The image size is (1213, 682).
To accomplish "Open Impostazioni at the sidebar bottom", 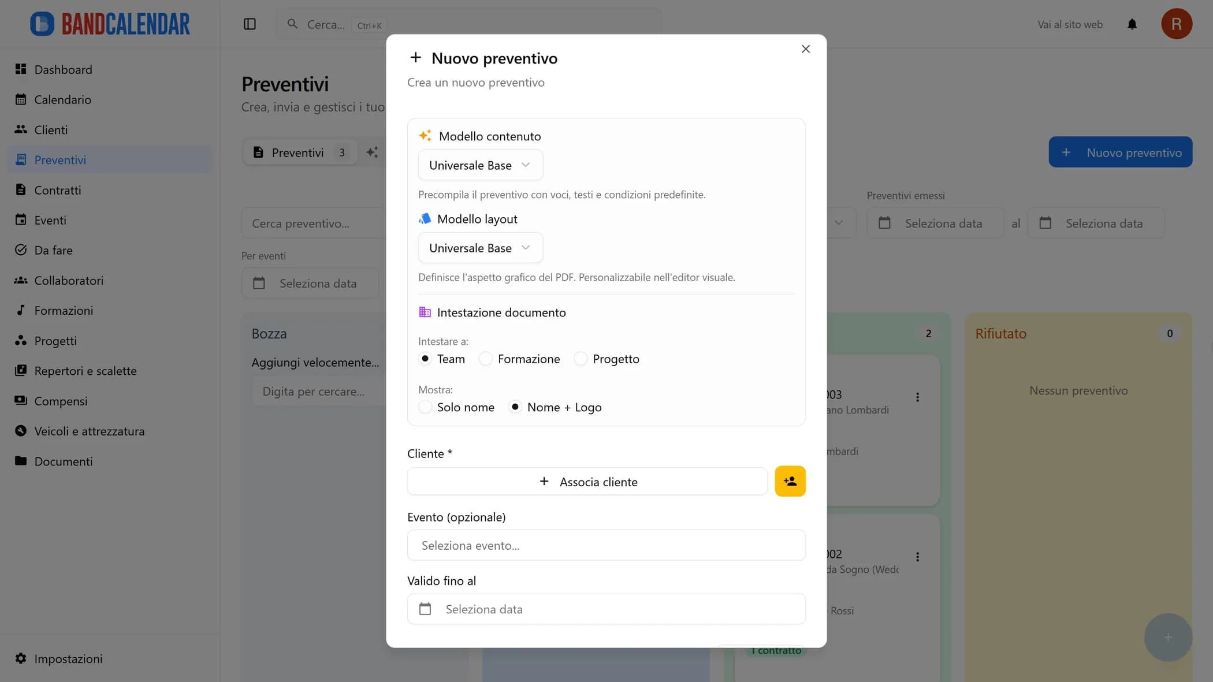I will (110, 658).
